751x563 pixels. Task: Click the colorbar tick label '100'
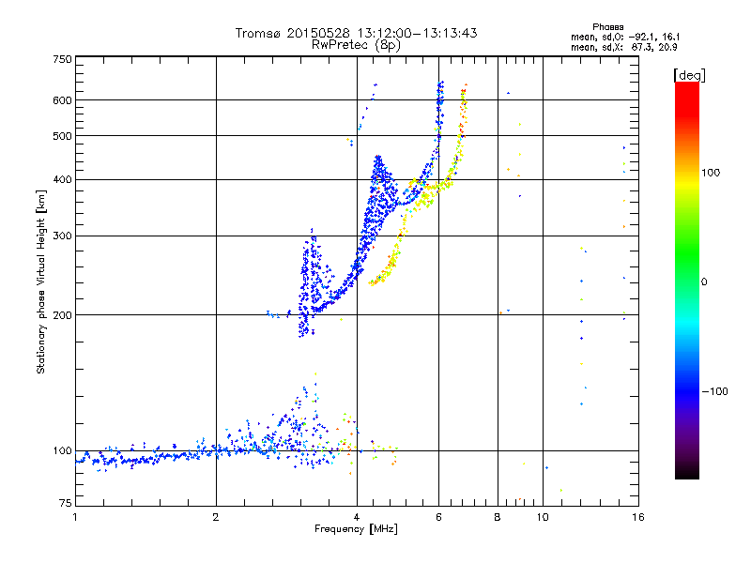pos(711,173)
